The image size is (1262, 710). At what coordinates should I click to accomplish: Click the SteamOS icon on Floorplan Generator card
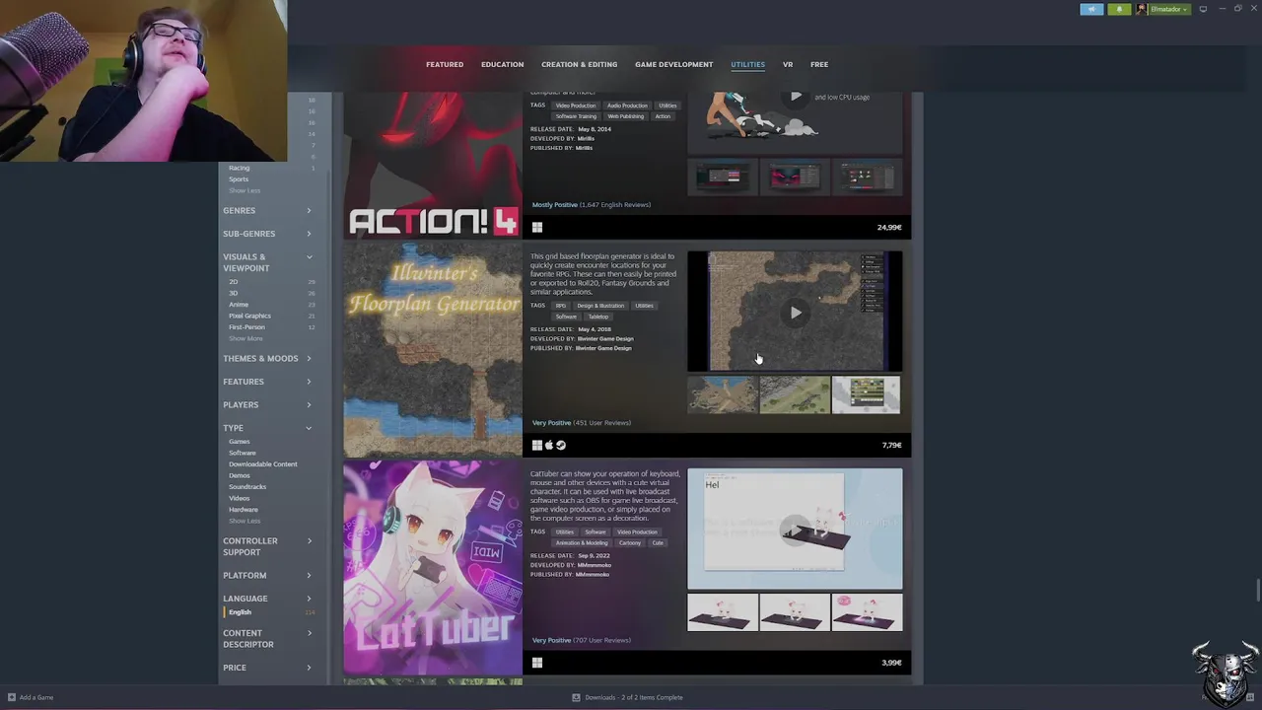tap(561, 446)
